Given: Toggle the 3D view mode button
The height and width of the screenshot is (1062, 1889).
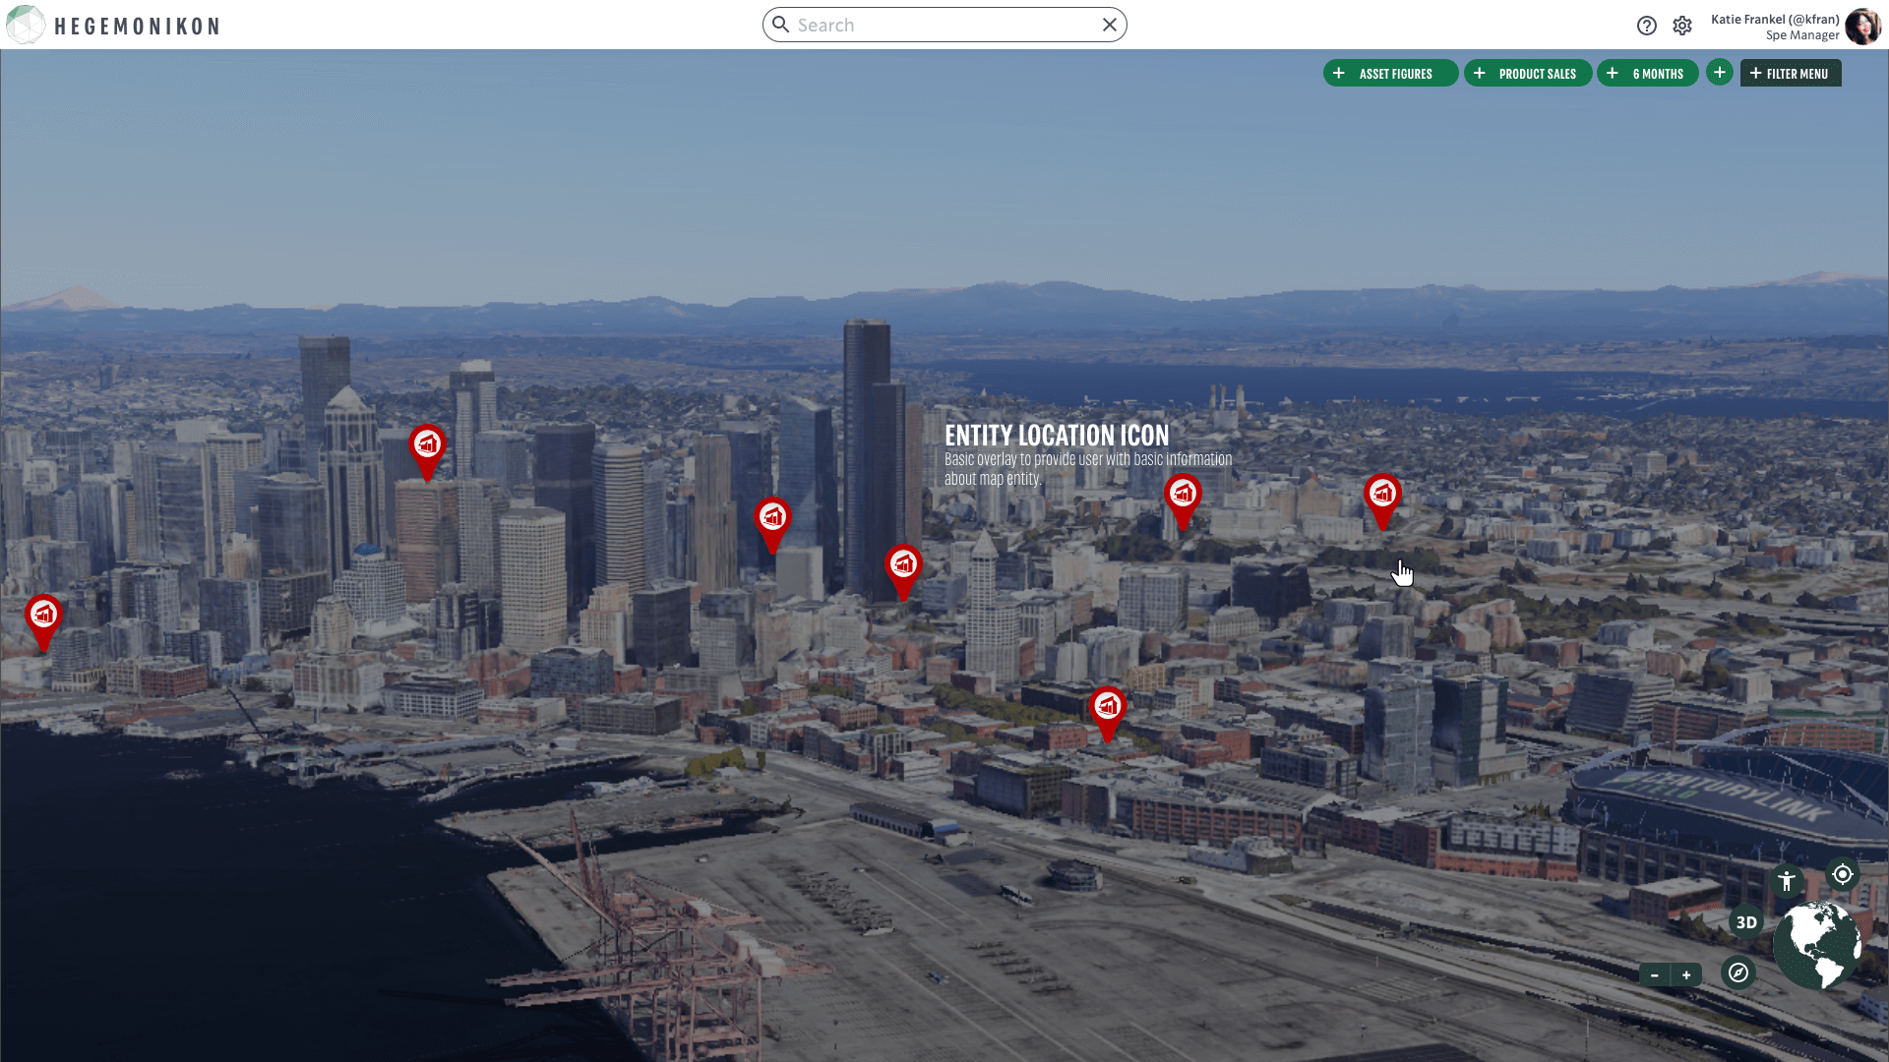Looking at the screenshot, I should point(1746,922).
